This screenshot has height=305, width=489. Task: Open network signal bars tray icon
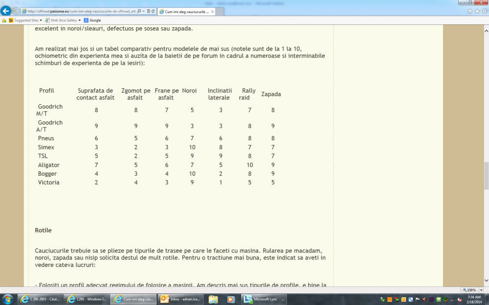coord(452,300)
